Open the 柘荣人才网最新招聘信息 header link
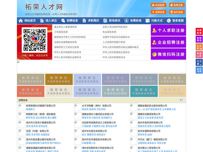This screenshot has height=152, width=203. tap(38, 14)
